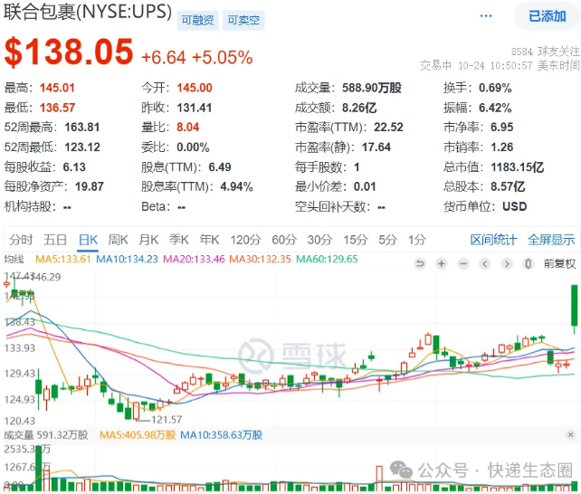Open the 前复权 adjustment dropdown

[x=559, y=263]
